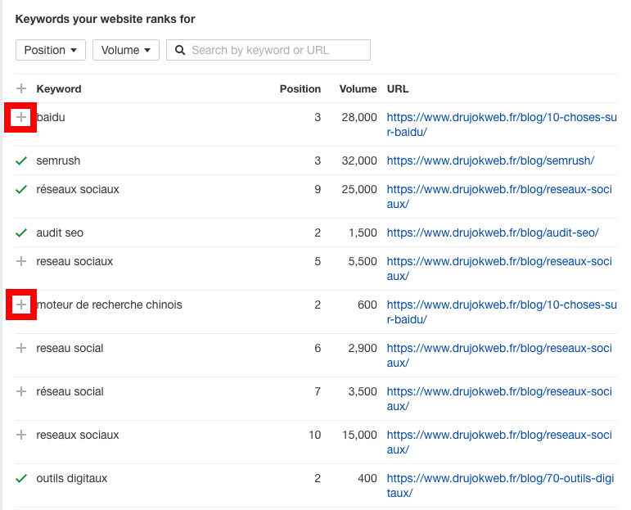Open the URL link in reseaux sociaux position 10 row
This screenshot has height=510, width=631.
[x=499, y=442]
